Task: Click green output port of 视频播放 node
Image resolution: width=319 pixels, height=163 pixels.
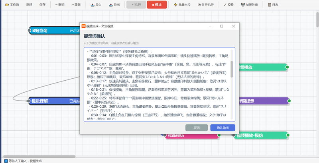Action: 287,67
